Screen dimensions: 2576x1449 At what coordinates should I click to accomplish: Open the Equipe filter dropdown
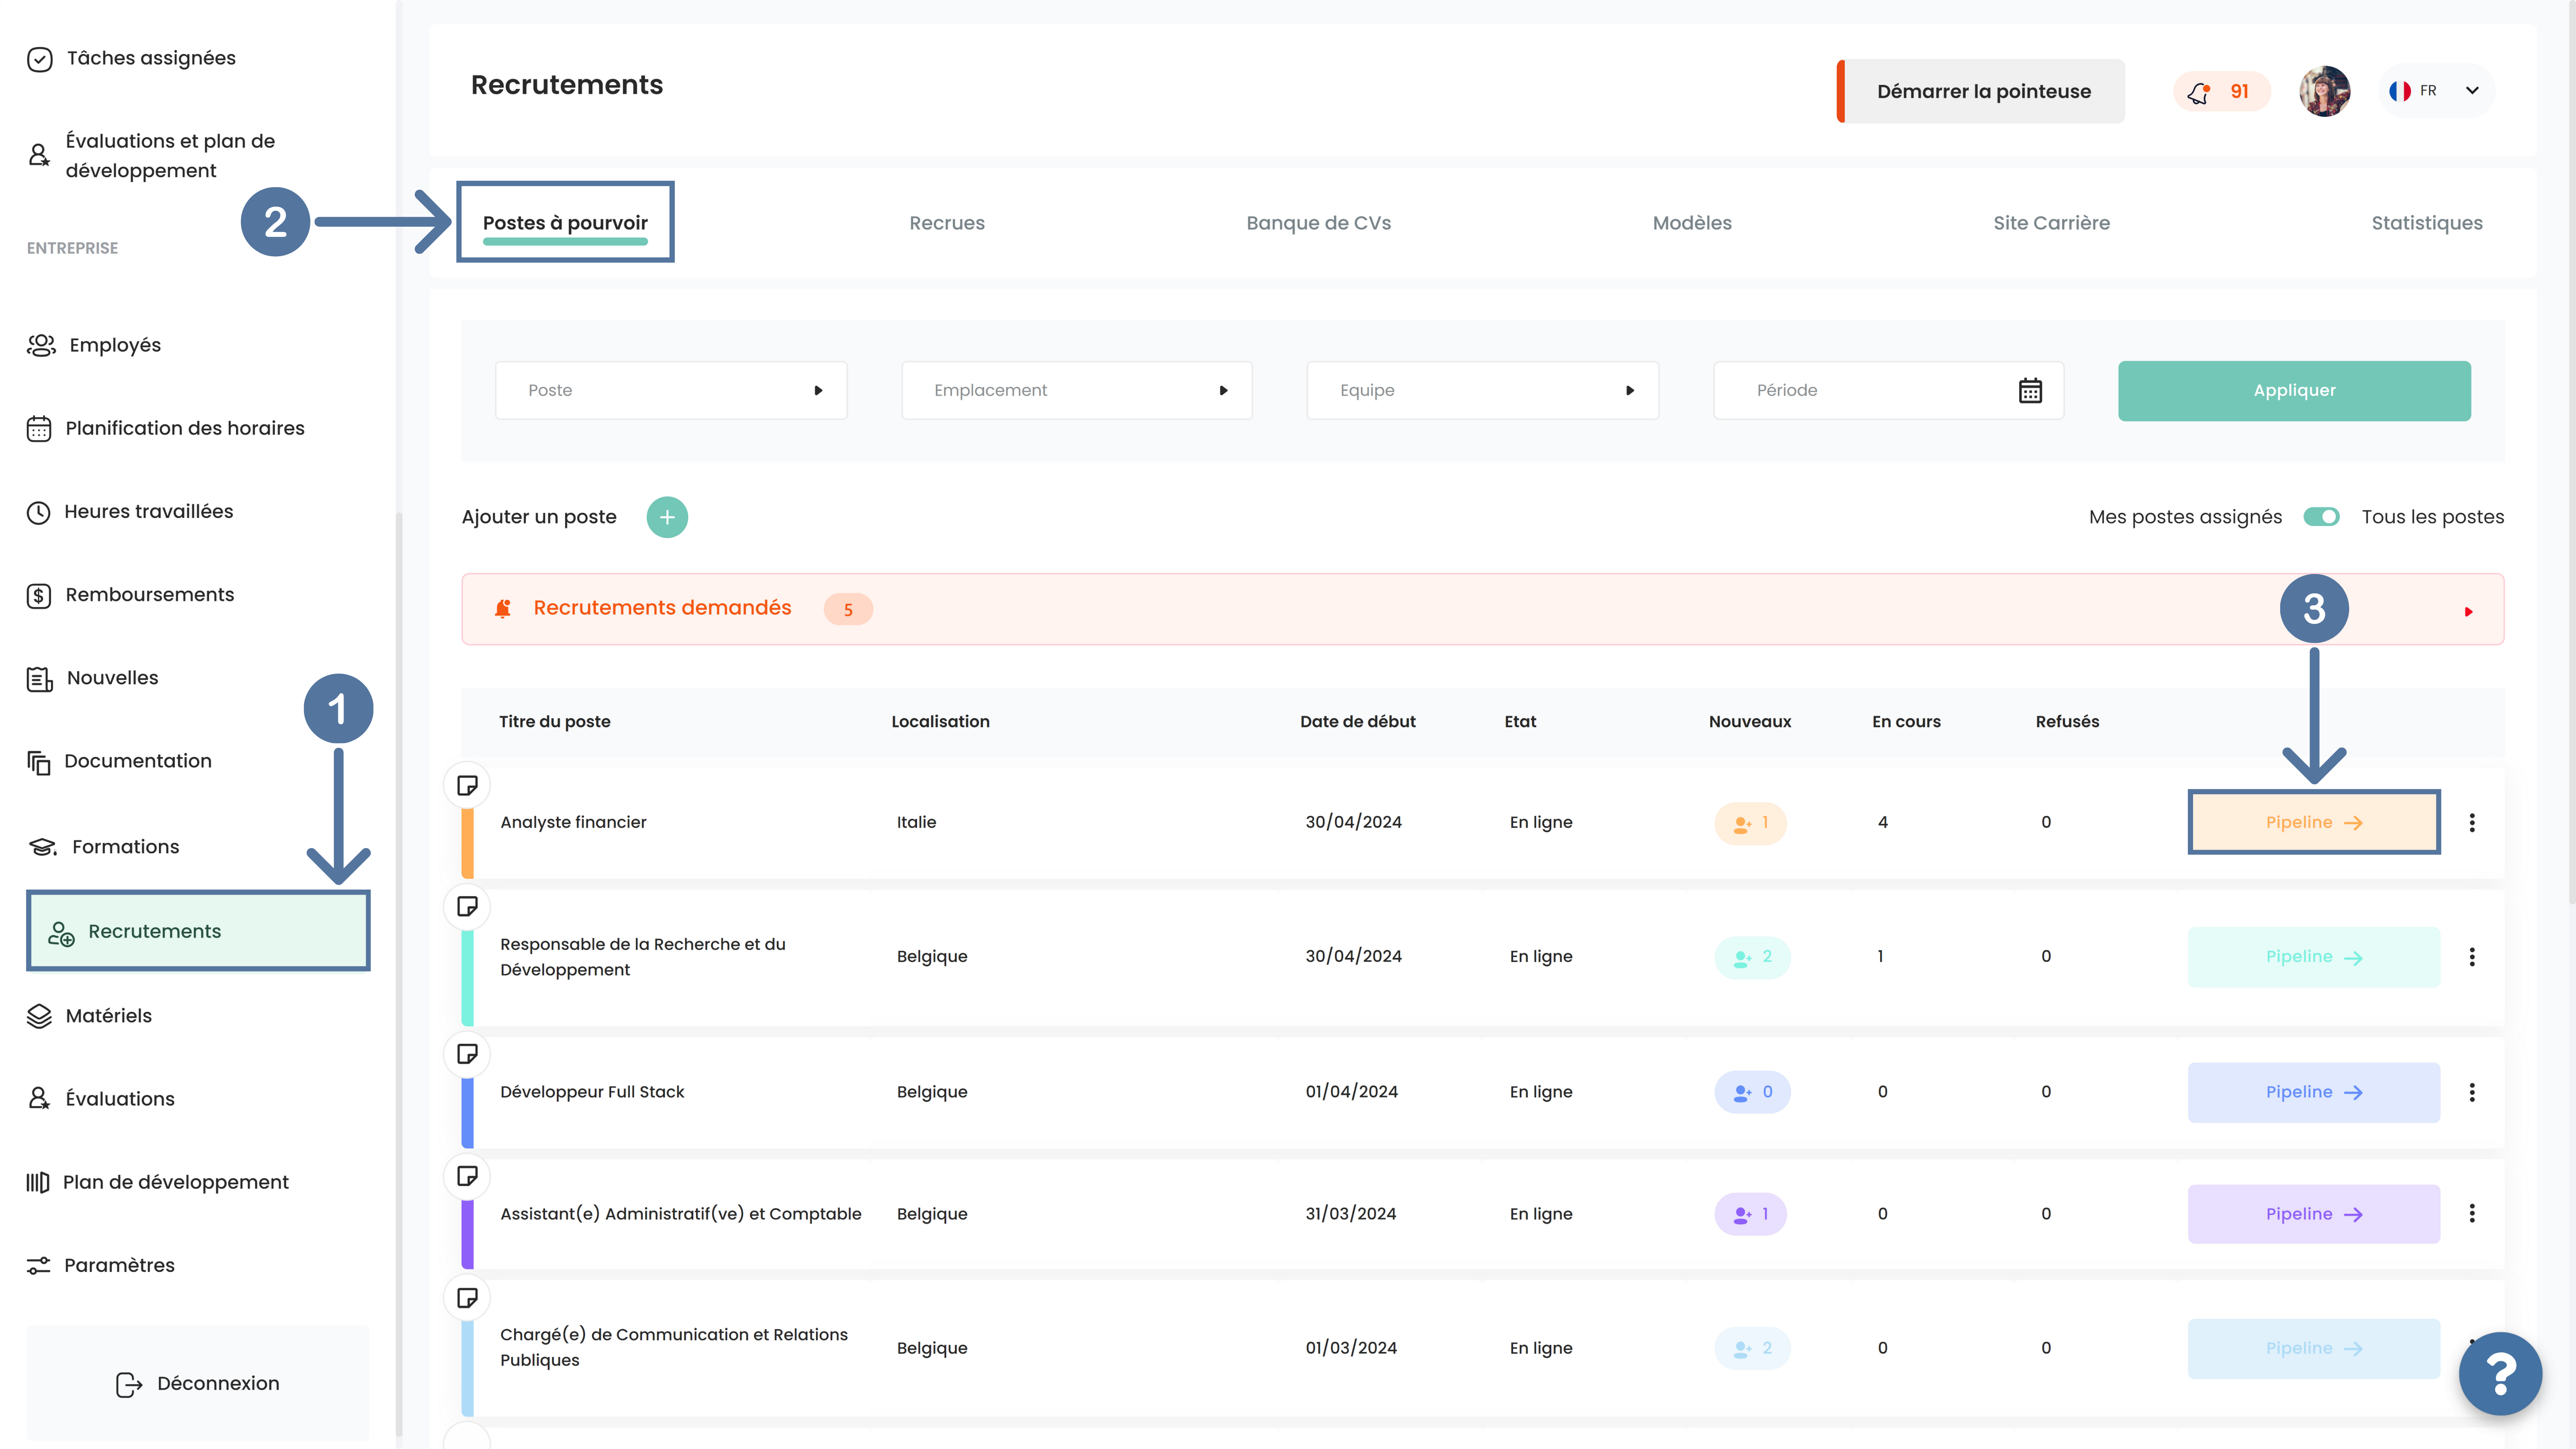pos(1483,391)
